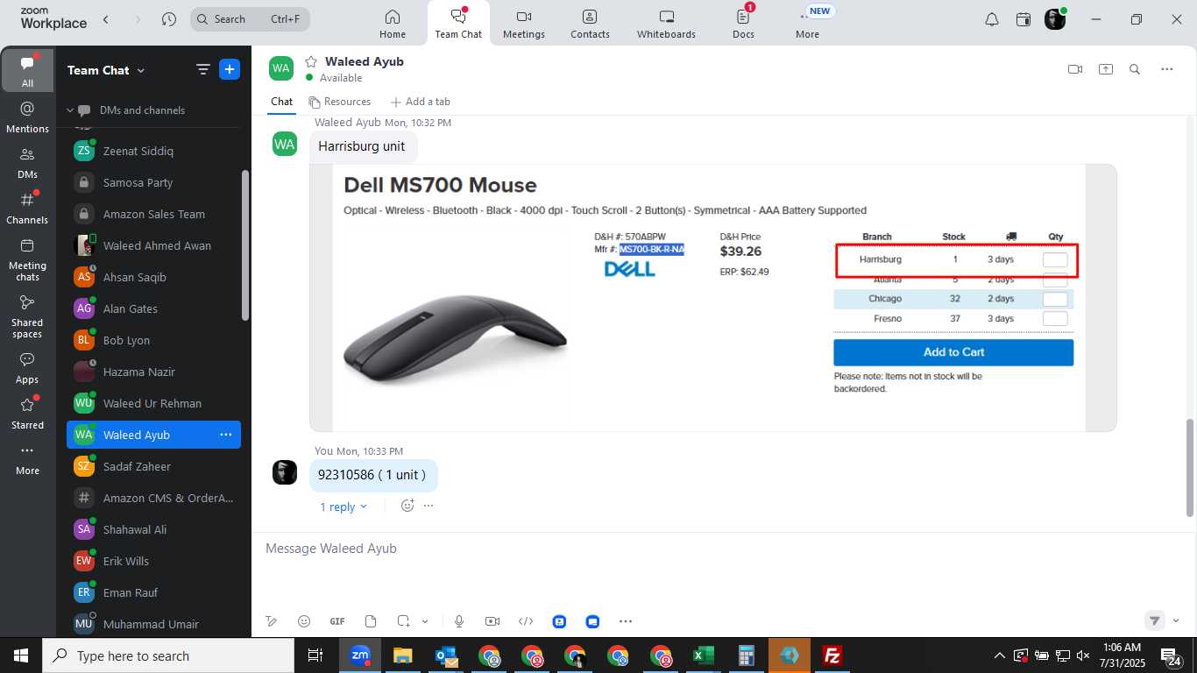Open chat with Zeenat Siddiq
The height and width of the screenshot is (673, 1197).
click(153, 151)
